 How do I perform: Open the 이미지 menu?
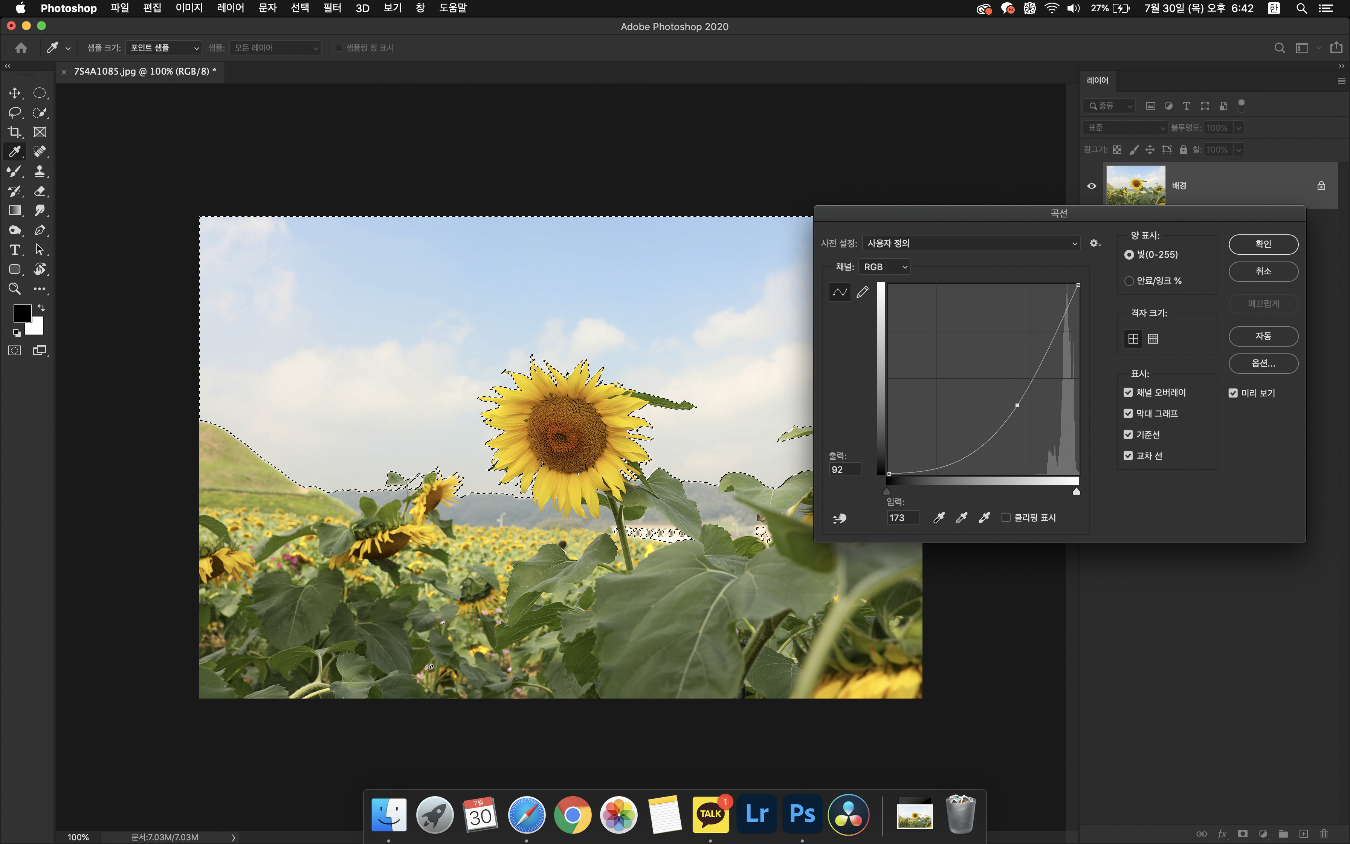pos(189,8)
